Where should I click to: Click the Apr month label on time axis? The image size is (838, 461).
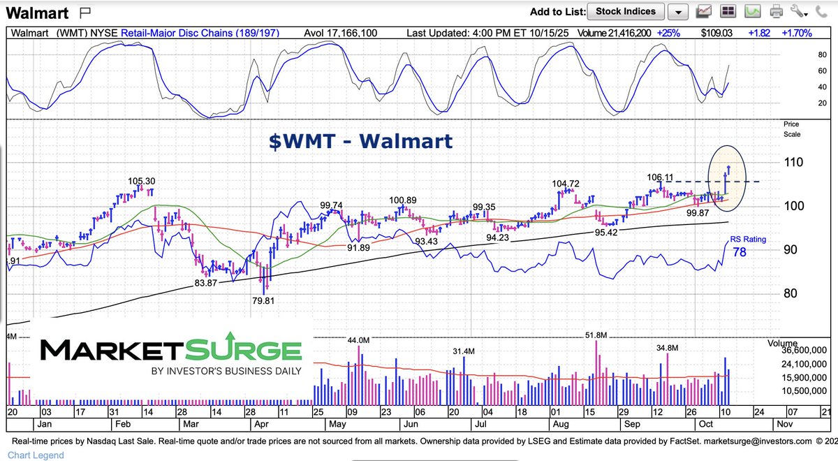coord(261,423)
